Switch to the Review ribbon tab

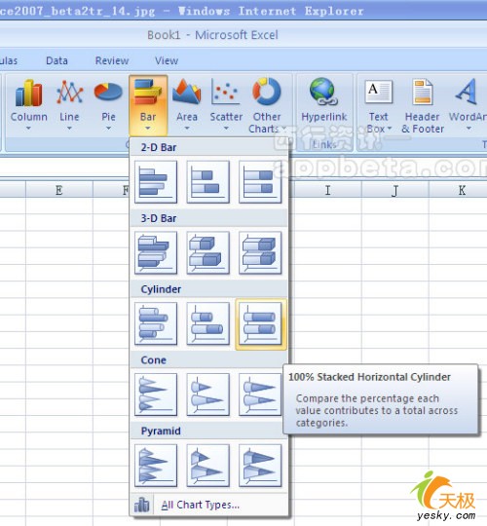112,60
